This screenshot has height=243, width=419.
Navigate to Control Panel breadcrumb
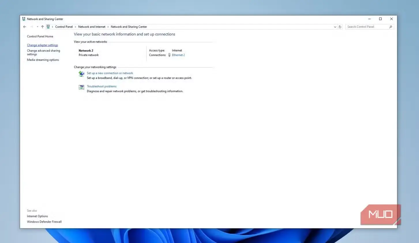64,27
